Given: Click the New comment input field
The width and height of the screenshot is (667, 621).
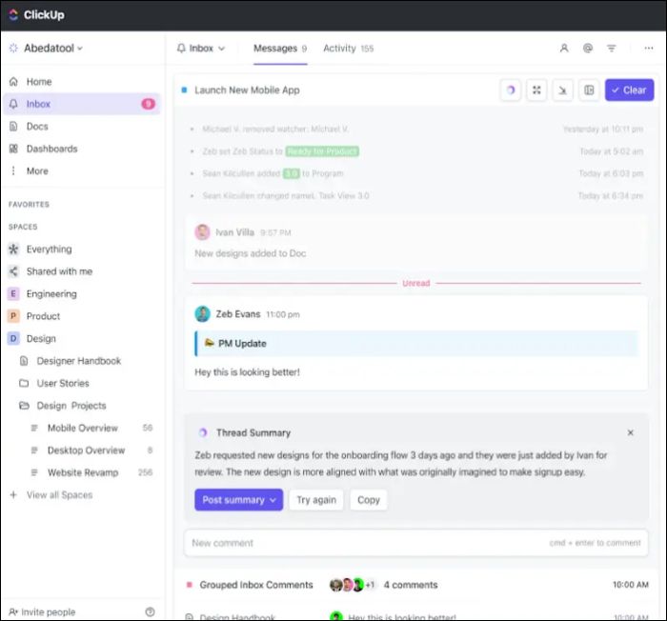Looking at the screenshot, I should click(x=362, y=543).
